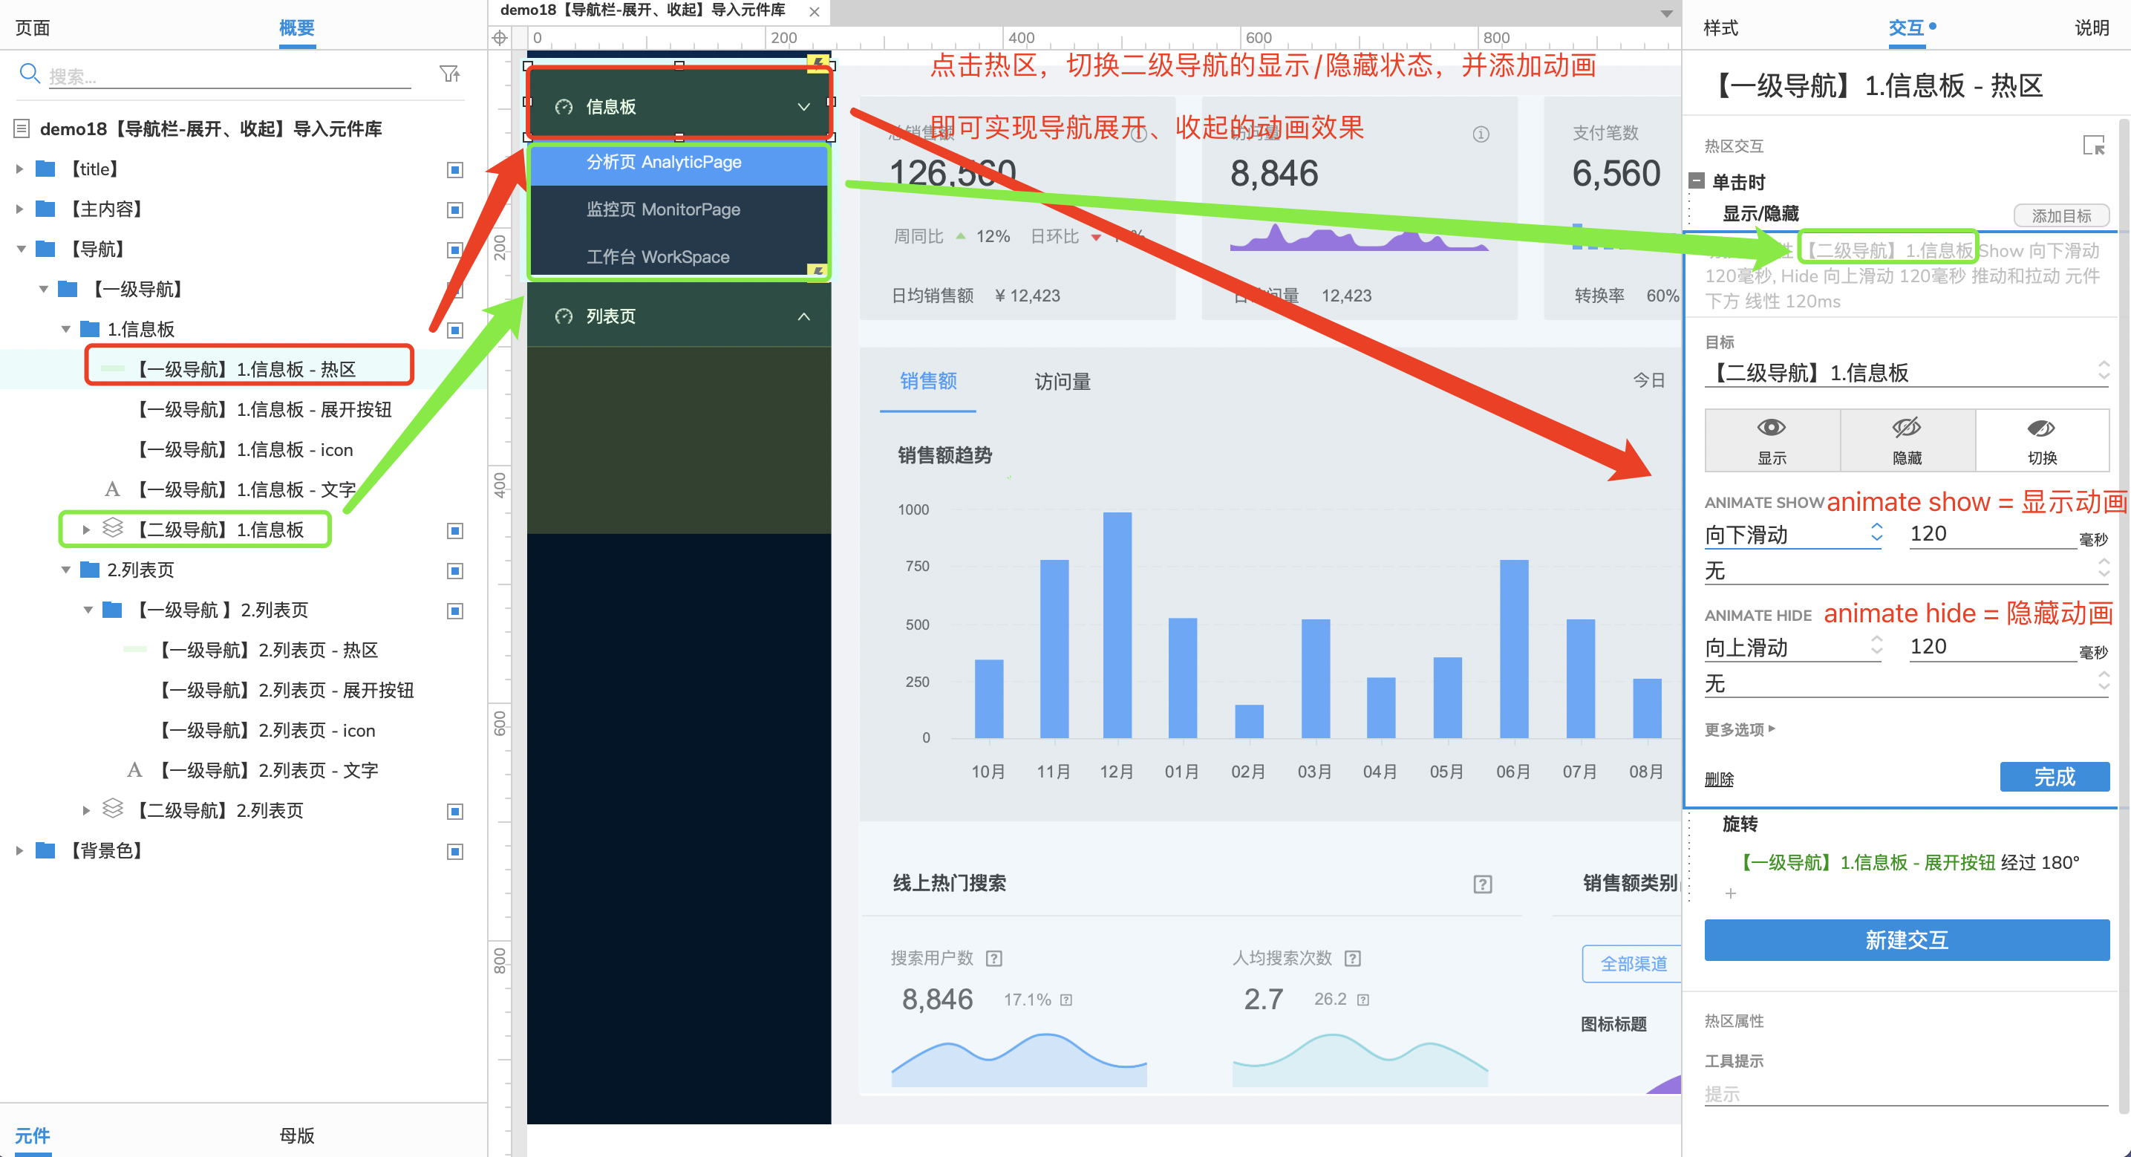This screenshot has width=2131, height=1157.
Task: Collapse the 【一级导航】 folder
Action: tap(43, 289)
